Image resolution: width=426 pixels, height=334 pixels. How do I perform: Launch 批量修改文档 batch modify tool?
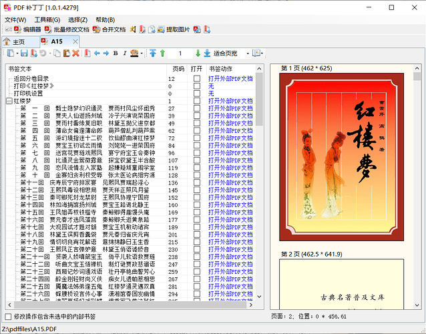tap(67, 29)
